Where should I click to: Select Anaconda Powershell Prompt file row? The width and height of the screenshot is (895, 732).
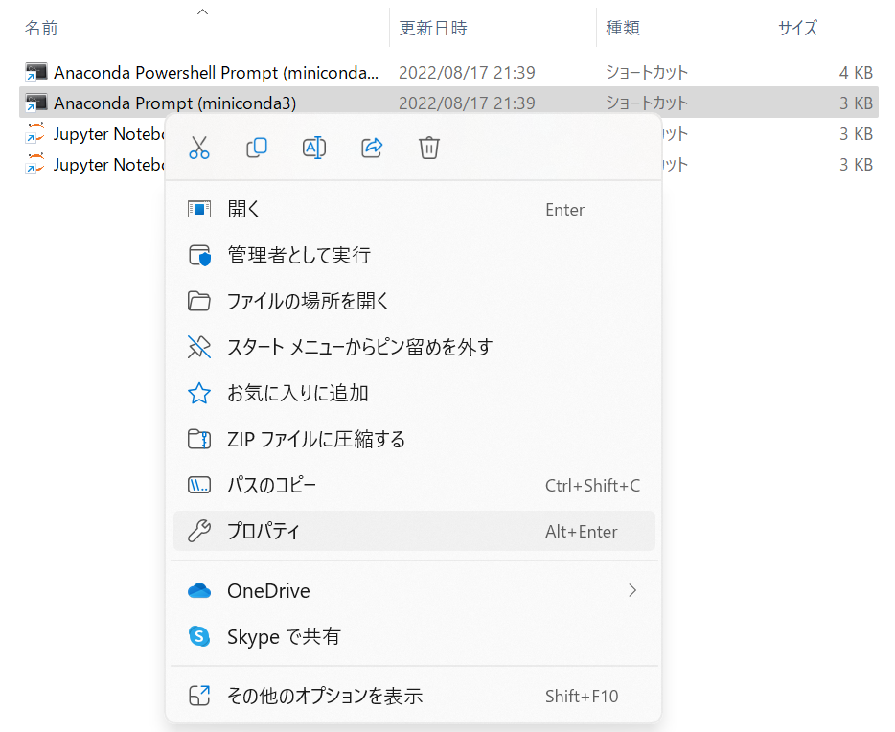coord(448,73)
